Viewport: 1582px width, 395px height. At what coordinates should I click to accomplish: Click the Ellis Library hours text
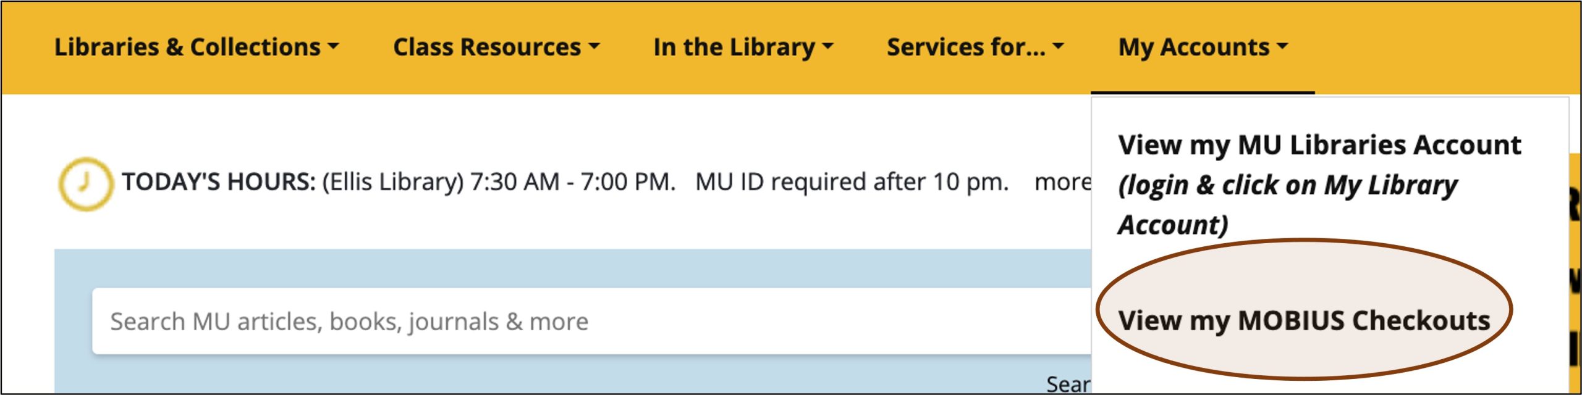[499, 182]
